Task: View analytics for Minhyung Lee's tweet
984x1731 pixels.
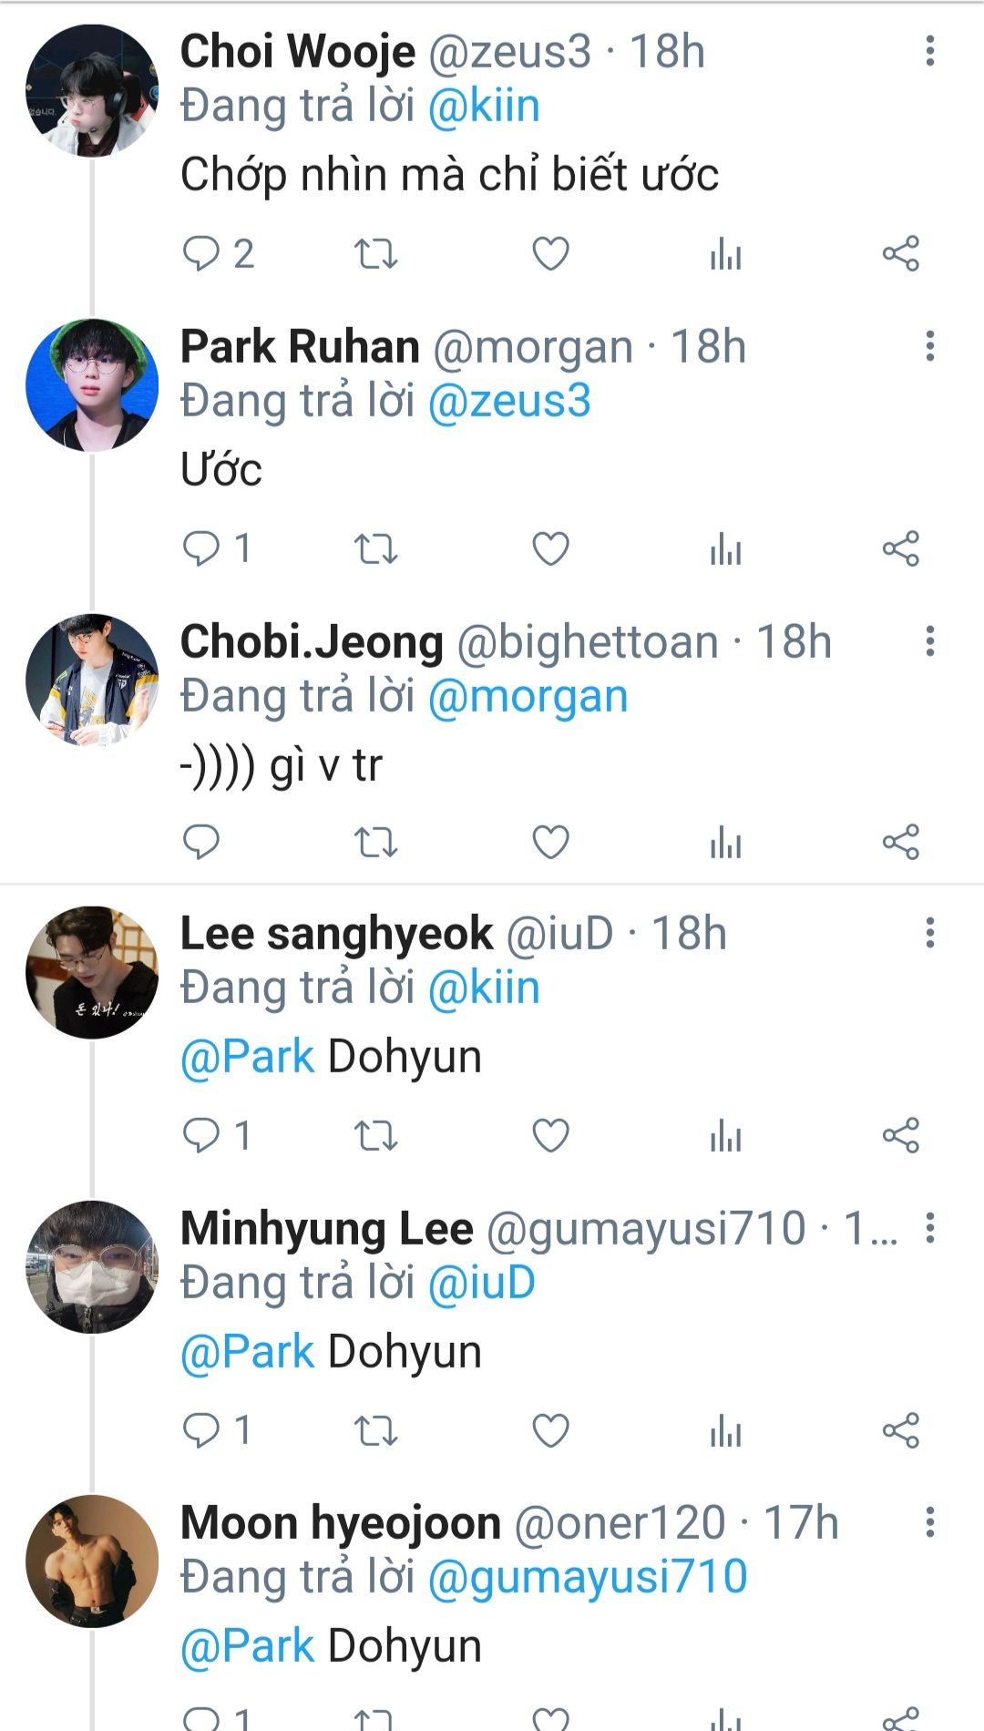Action: click(x=725, y=1430)
